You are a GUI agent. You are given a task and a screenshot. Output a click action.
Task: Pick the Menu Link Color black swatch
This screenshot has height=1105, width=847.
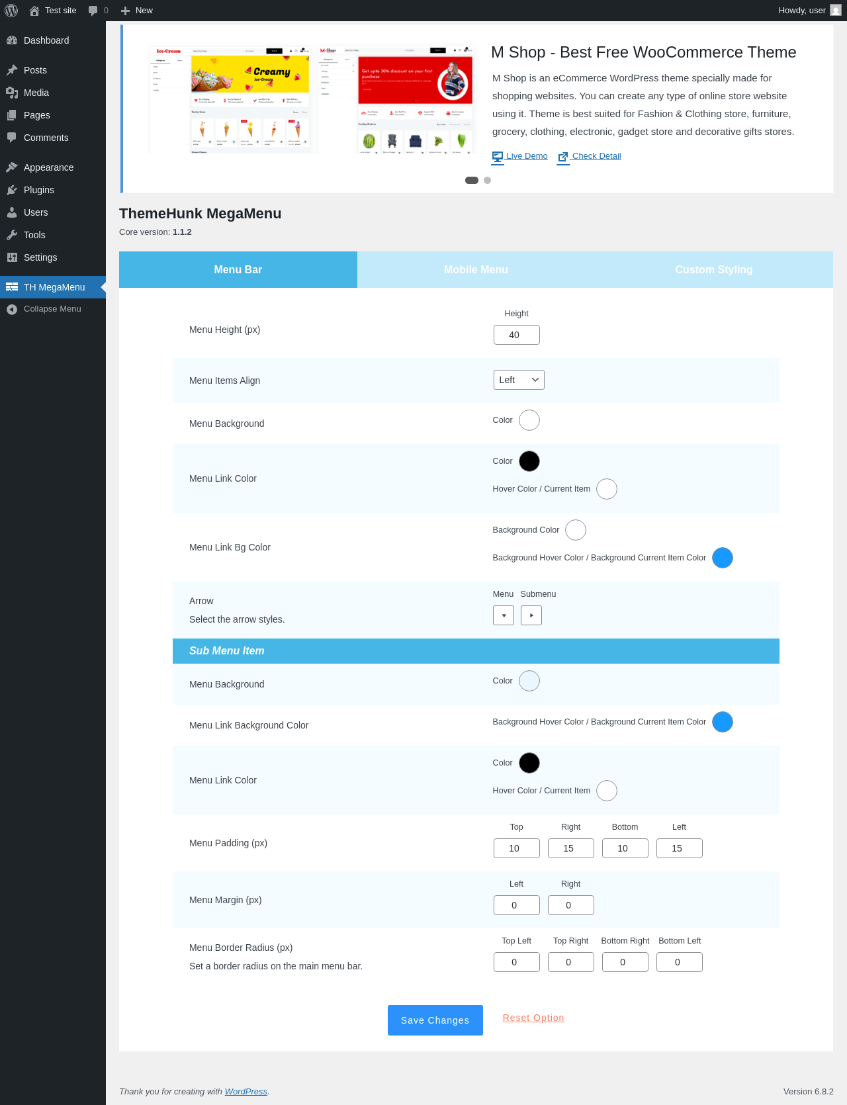[529, 461]
